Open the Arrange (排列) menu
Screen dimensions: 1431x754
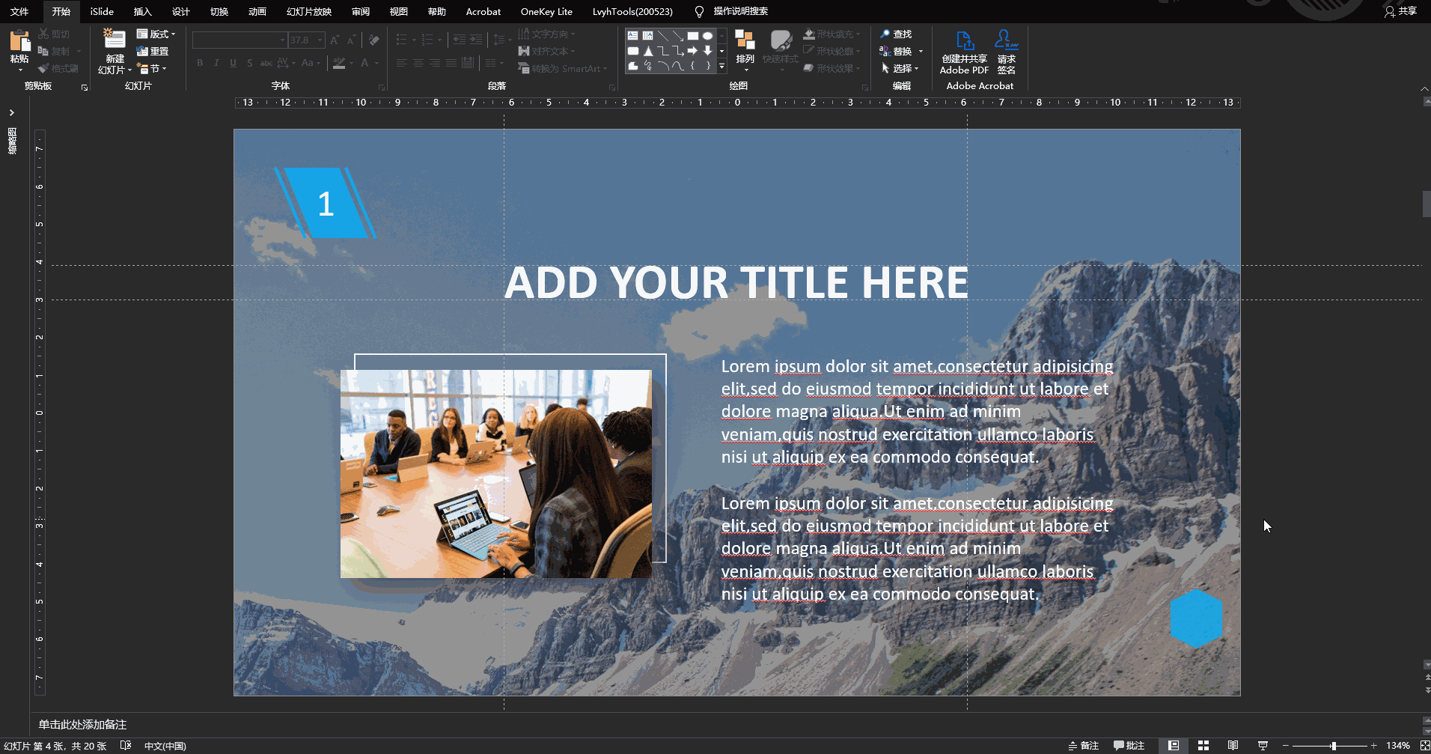click(x=745, y=51)
